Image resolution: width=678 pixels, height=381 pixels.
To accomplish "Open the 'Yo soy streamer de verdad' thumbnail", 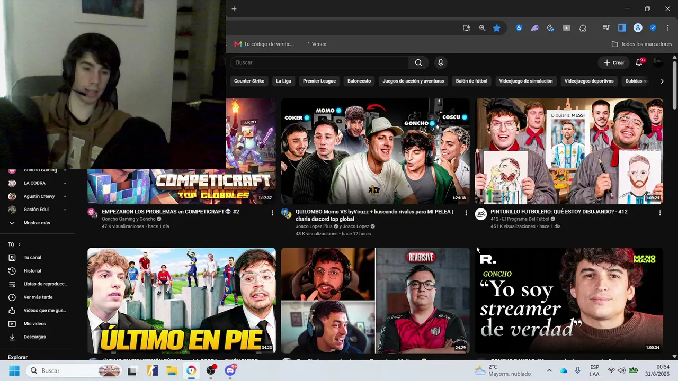I will click(x=569, y=301).
